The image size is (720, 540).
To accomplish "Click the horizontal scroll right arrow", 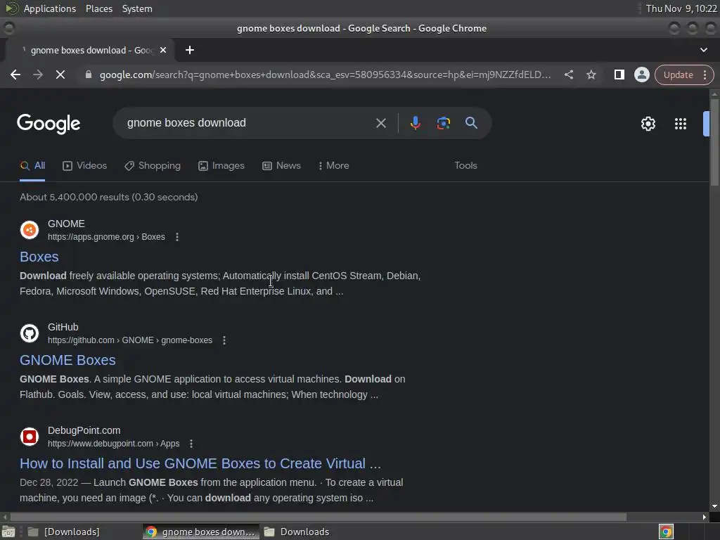I will coord(705,517).
